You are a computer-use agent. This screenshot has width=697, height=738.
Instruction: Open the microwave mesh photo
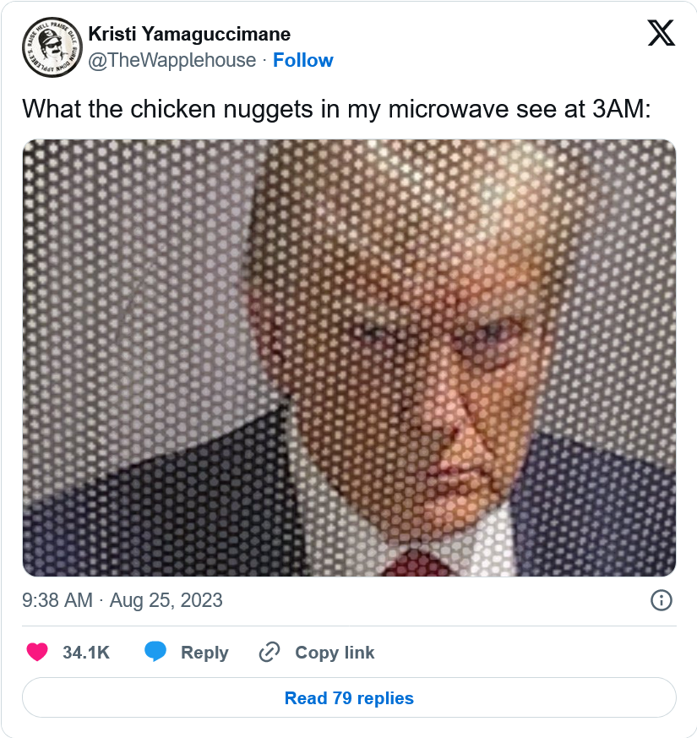(349, 358)
